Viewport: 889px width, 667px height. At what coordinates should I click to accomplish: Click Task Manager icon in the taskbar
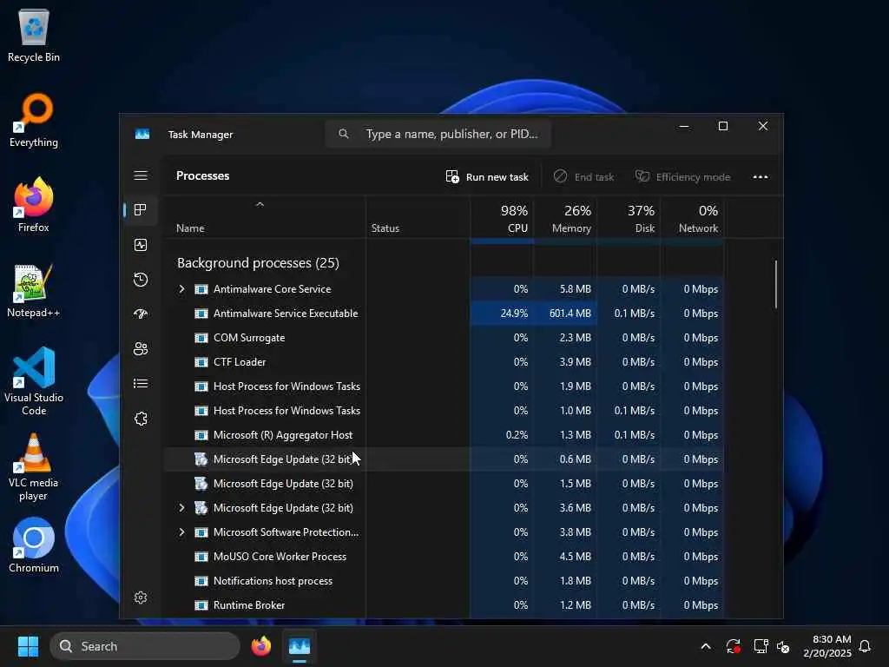coord(300,646)
